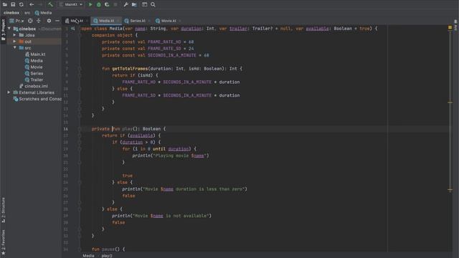
Task: Start debugging with the bug icon
Action: [99, 4]
